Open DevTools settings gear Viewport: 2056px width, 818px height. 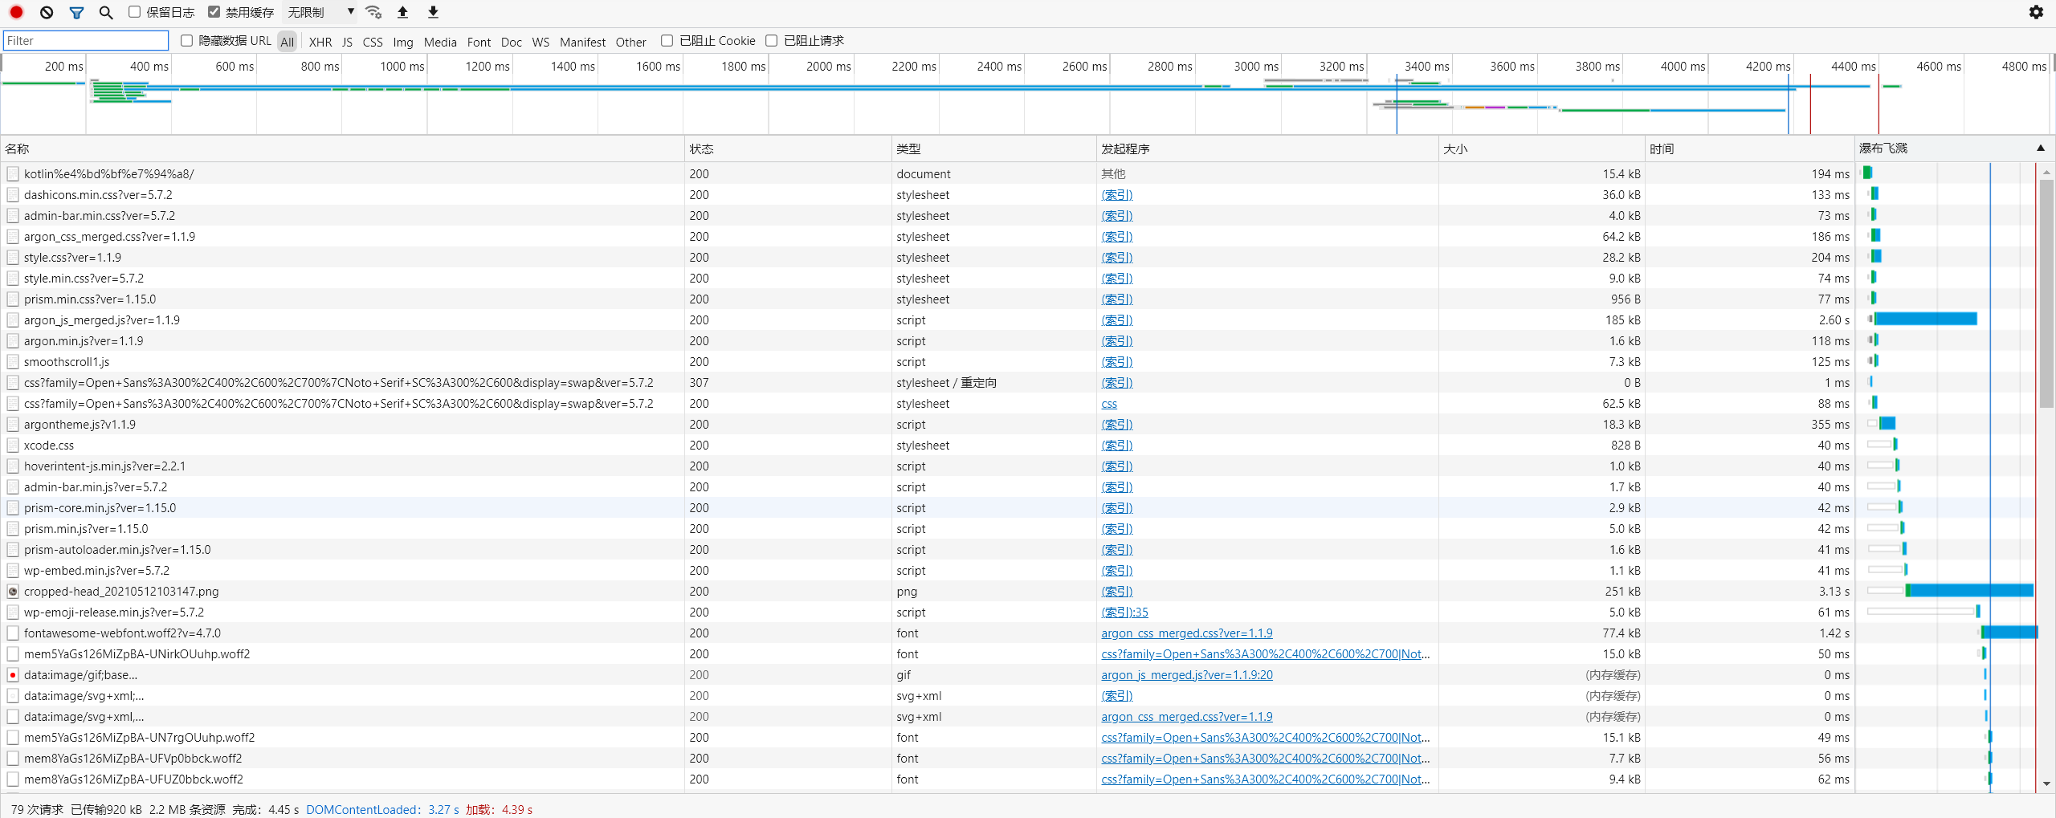(2037, 12)
